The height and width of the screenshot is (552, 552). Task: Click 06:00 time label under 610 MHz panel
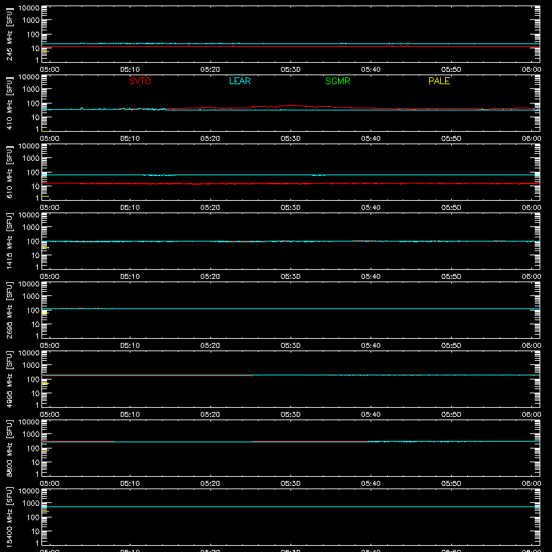[x=531, y=208]
